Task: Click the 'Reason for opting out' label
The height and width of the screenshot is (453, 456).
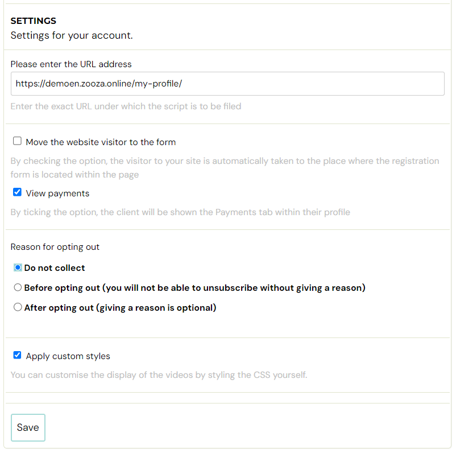Action: pos(55,247)
